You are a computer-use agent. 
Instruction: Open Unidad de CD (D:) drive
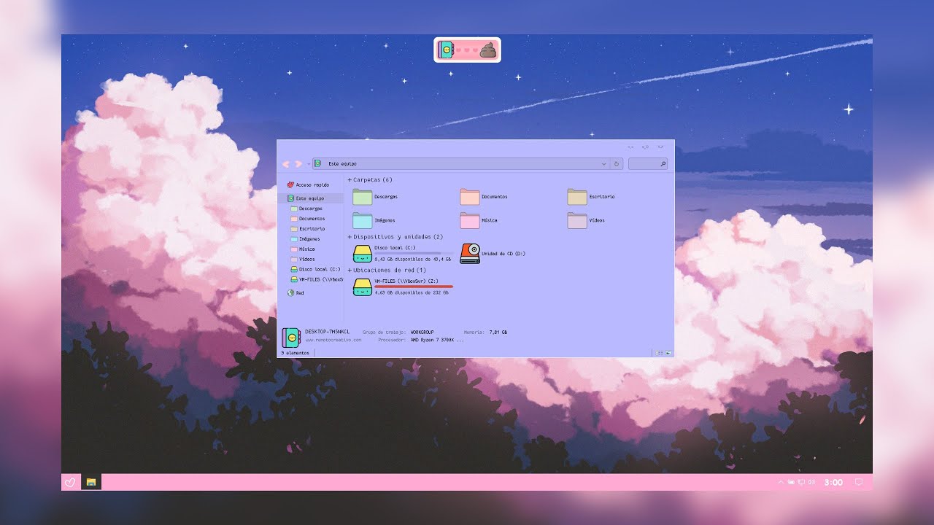(x=470, y=254)
